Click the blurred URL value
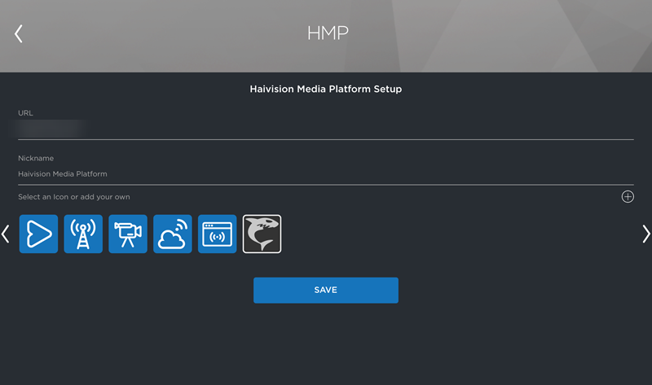The width and height of the screenshot is (652, 385). tap(52, 129)
